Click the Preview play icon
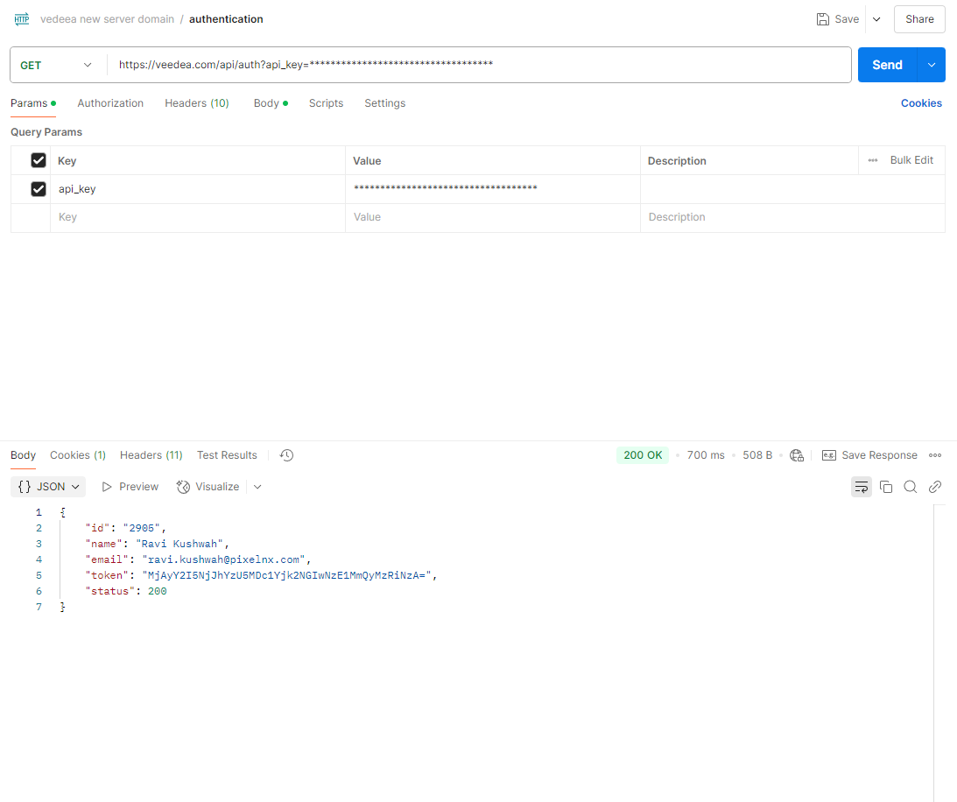The width and height of the screenshot is (957, 802). (107, 487)
